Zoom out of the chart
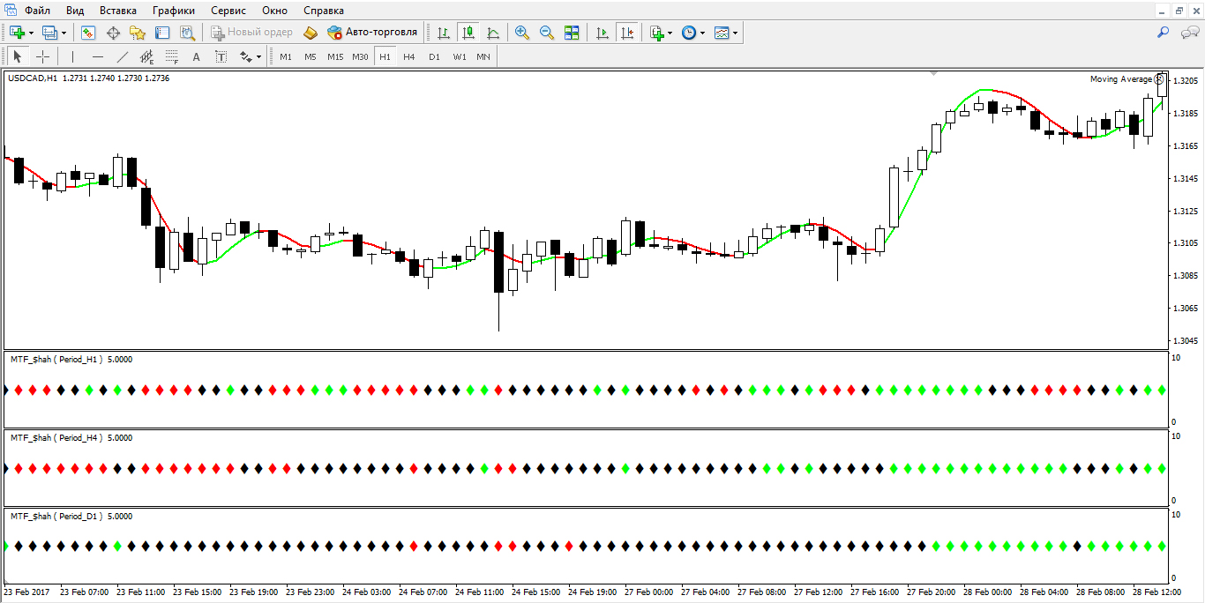This screenshot has height=603, width=1205. (547, 33)
